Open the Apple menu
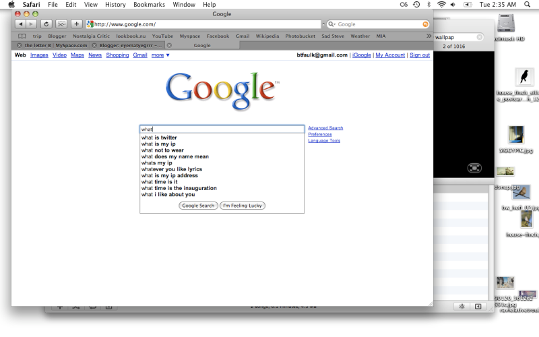Screen dimensions: 539x337 (11, 5)
